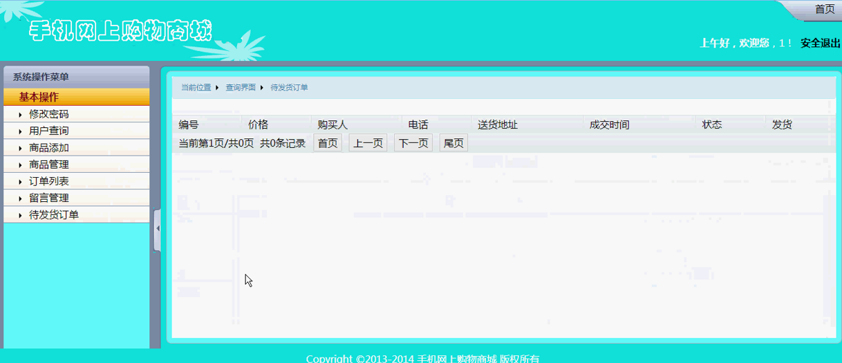Click the arrow bullet beside 修改密码

pos(21,115)
